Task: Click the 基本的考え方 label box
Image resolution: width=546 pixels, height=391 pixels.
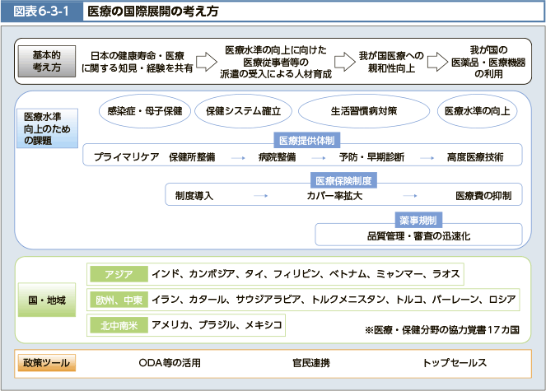Action: pyautogui.click(x=46, y=61)
